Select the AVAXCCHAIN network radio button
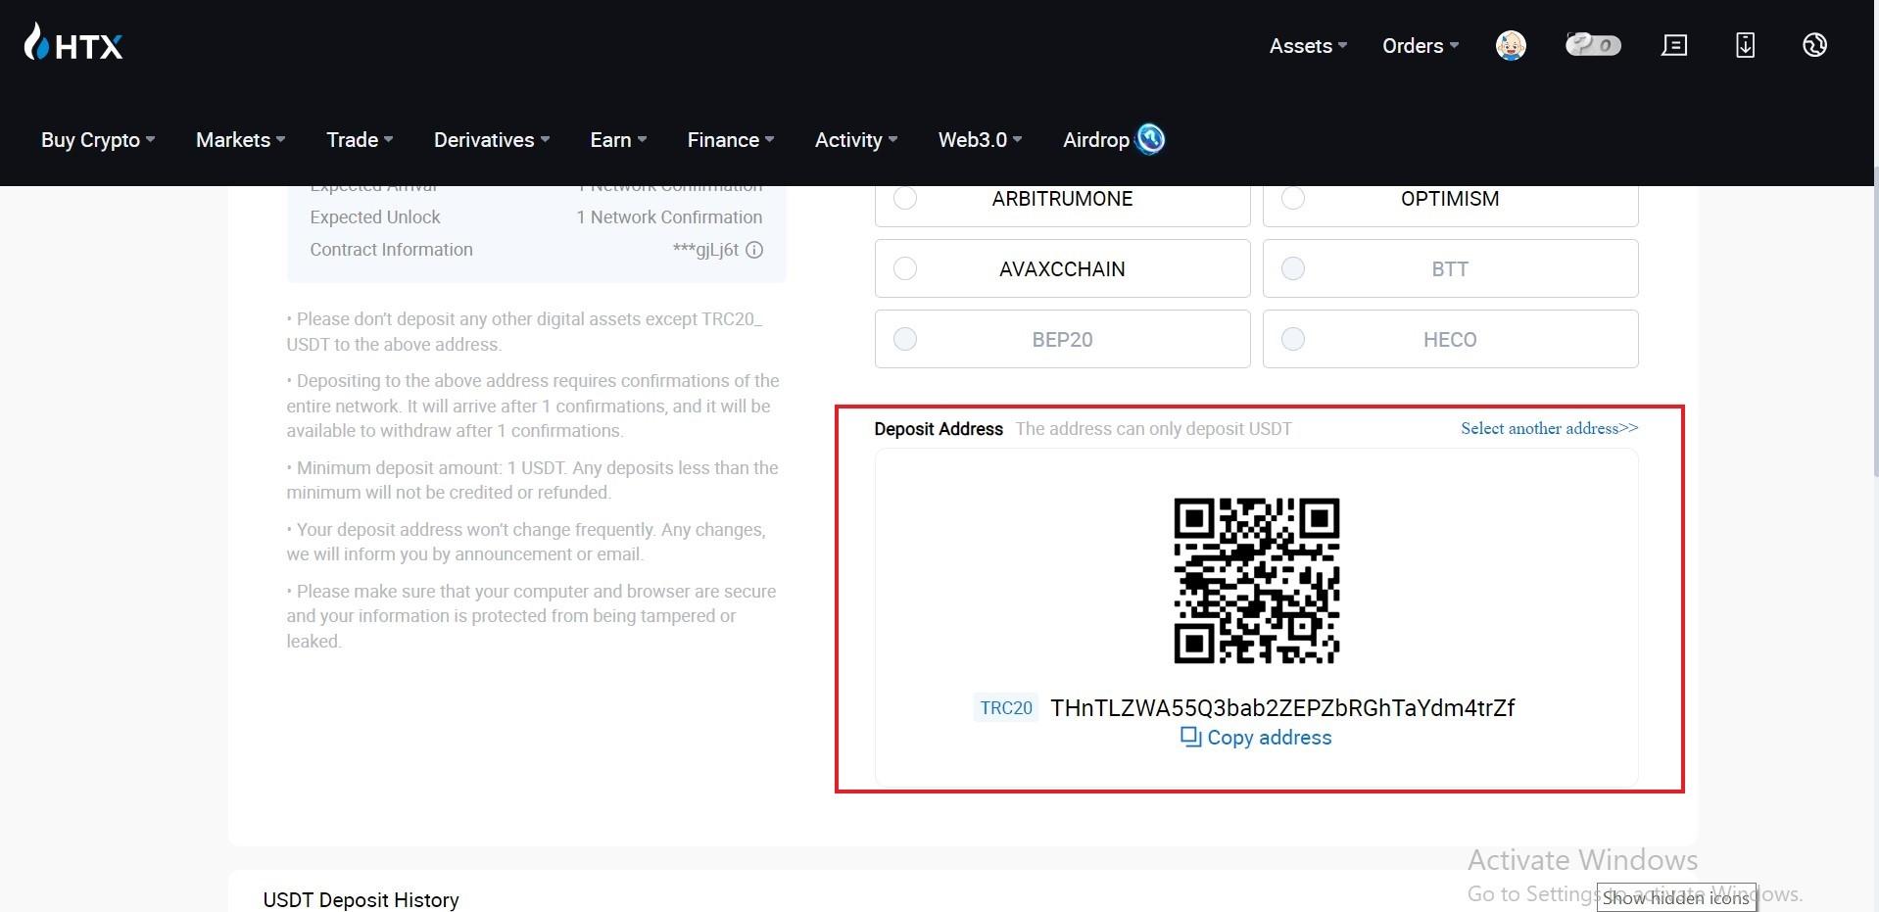The width and height of the screenshot is (1879, 912). pyautogui.click(x=905, y=268)
